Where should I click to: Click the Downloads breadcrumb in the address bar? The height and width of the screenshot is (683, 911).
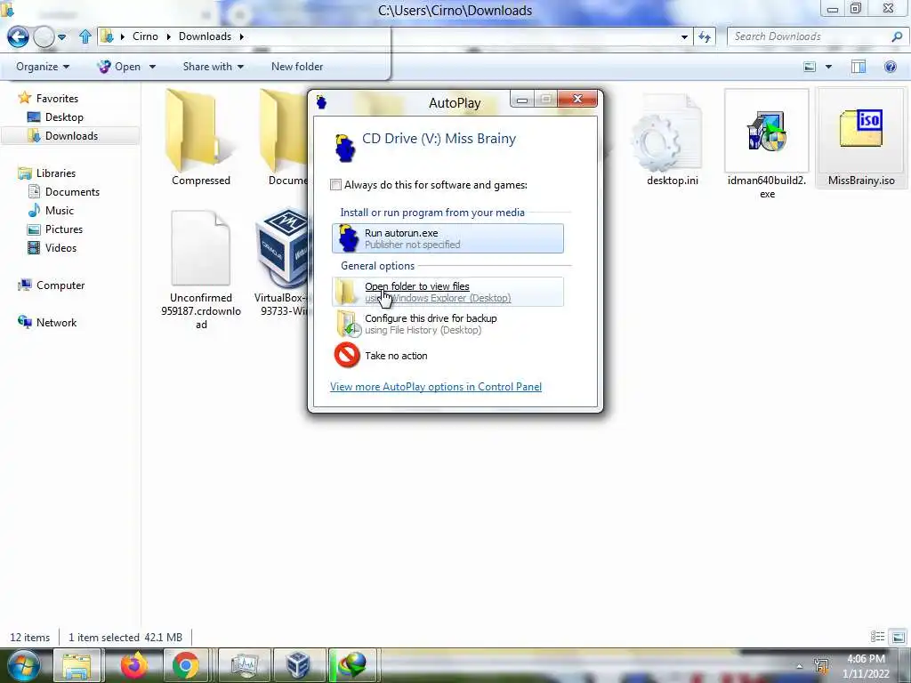coord(205,36)
